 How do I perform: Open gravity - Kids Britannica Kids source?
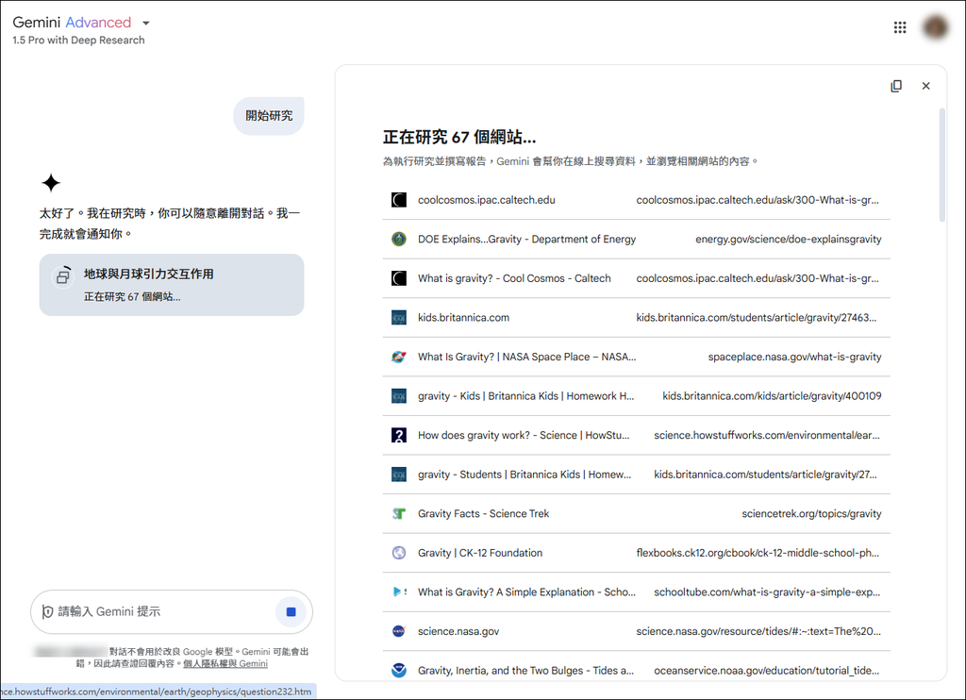(525, 396)
